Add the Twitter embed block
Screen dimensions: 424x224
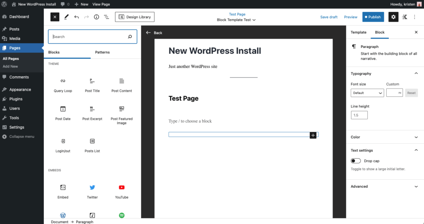tap(92, 188)
